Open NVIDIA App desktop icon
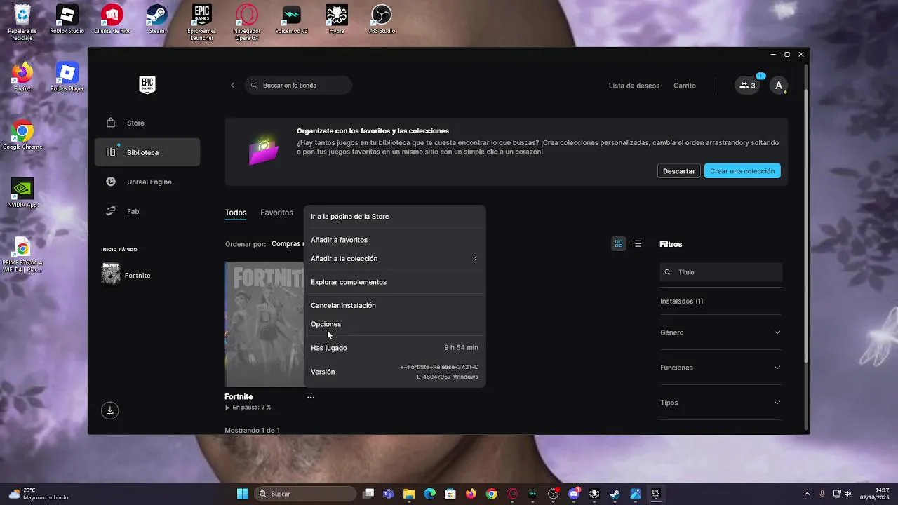 point(22,193)
